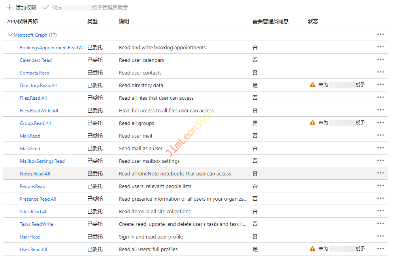The image size is (394, 259).
Task: Open the BookingsAppointment.ReadWrite permission link
Action: click(x=51, y=48)
